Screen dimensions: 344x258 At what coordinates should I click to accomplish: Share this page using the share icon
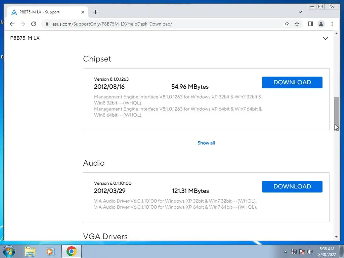286,24
